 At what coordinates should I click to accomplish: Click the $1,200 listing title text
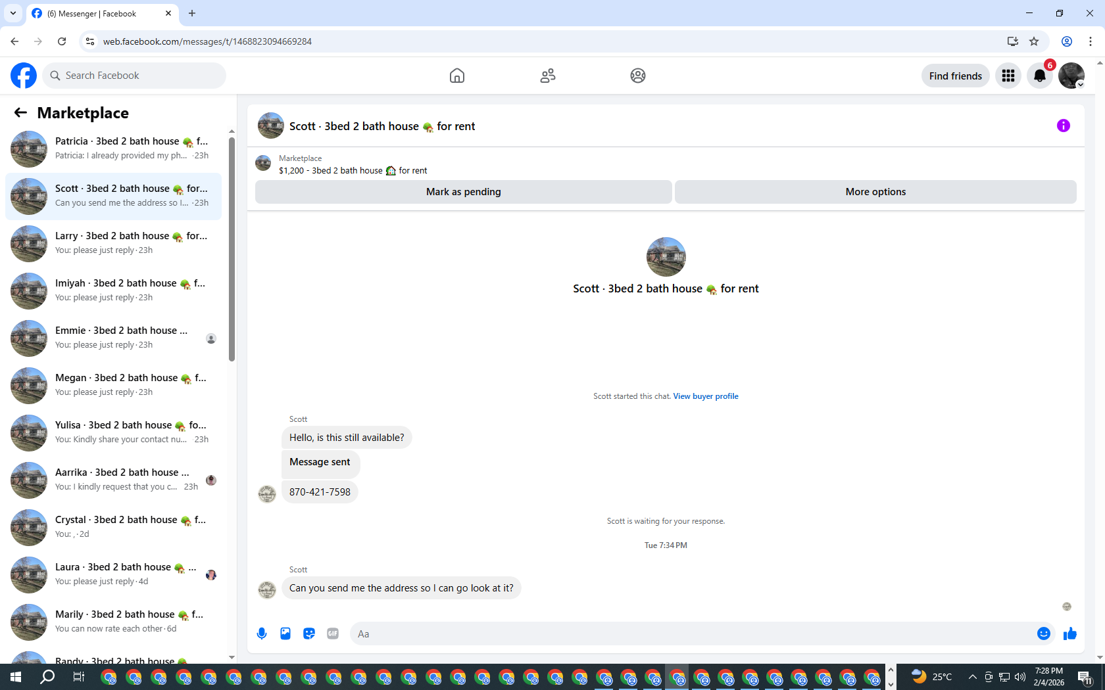(353, 171)
